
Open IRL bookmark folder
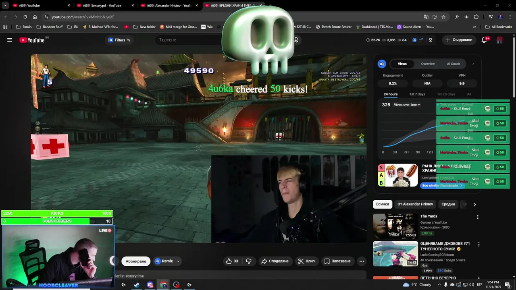(73, 27)
